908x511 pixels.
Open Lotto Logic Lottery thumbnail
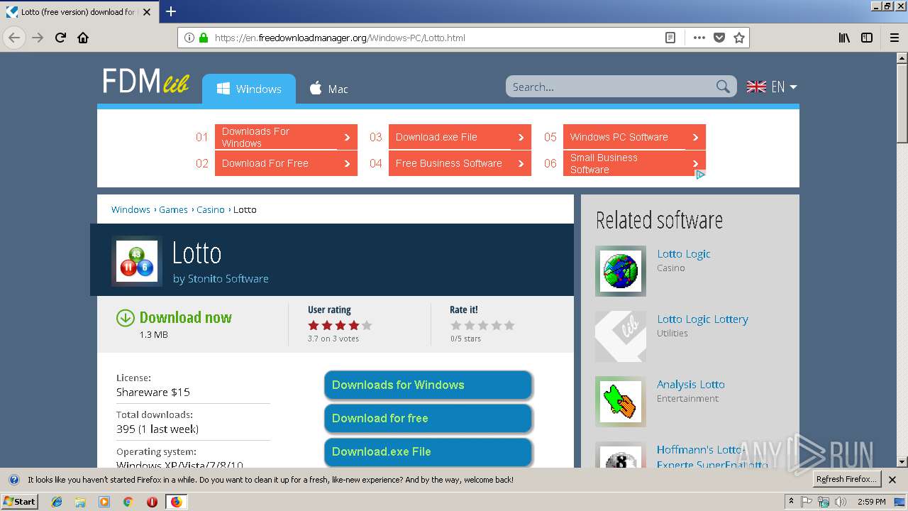click(621, 336)
